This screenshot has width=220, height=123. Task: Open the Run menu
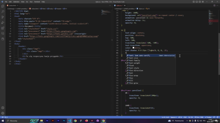click(31, 2)
